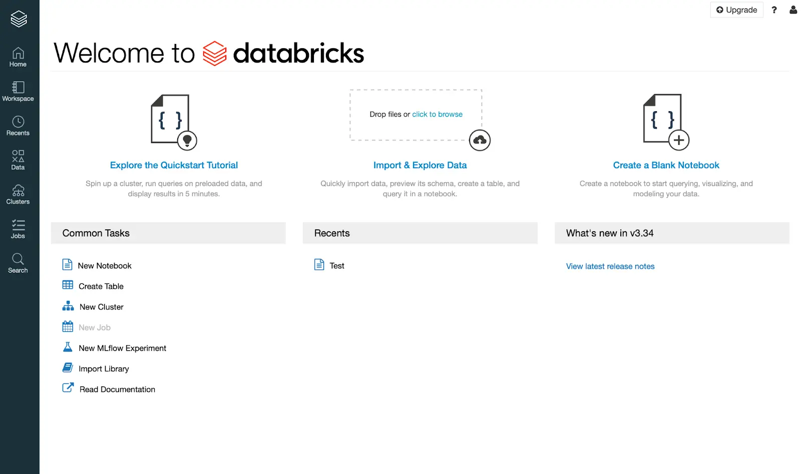Click the New Notebook document icon

point(67,264)
